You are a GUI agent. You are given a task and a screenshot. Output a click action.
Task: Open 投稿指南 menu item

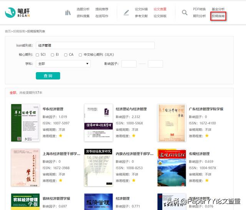[218, 16]
